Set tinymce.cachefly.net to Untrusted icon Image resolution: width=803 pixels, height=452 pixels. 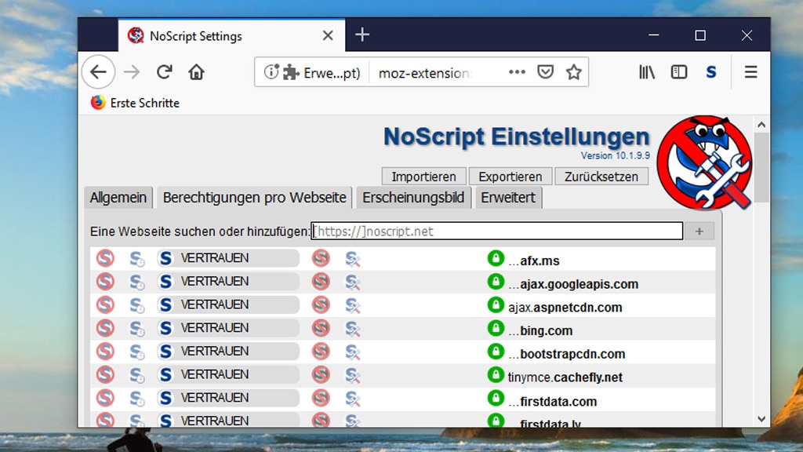click(321, 374)
